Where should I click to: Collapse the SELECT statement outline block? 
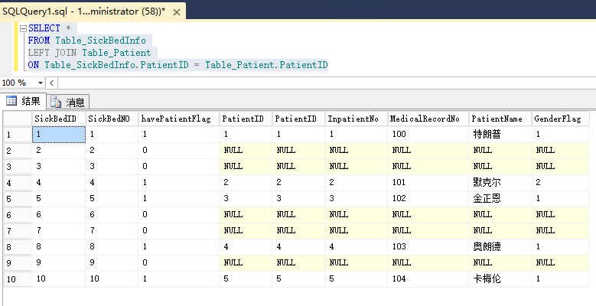23,28
